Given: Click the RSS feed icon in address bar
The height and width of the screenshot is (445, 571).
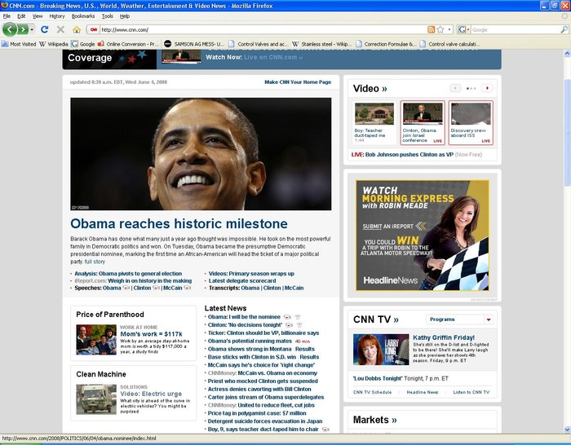Looking at the screenshot, I should (430, 29).
